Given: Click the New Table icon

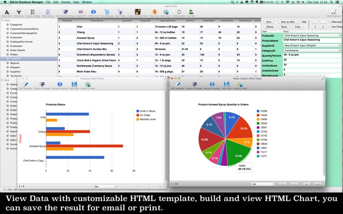Looking at the screenshot, I should coord(120,12).
